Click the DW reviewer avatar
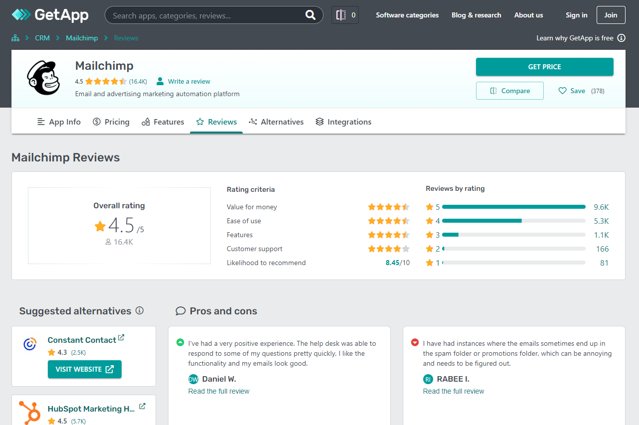The image size is (639, 425). pyautogui.click(x=193, y=379)
